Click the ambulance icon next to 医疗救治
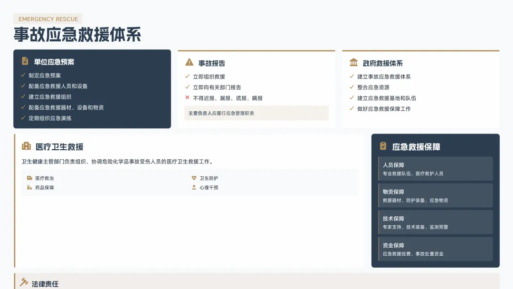The image size is (513, 289). pyautogui.click(x=30, y=178)
